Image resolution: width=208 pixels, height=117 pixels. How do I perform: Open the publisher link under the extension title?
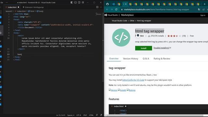[x=139, y=36]
